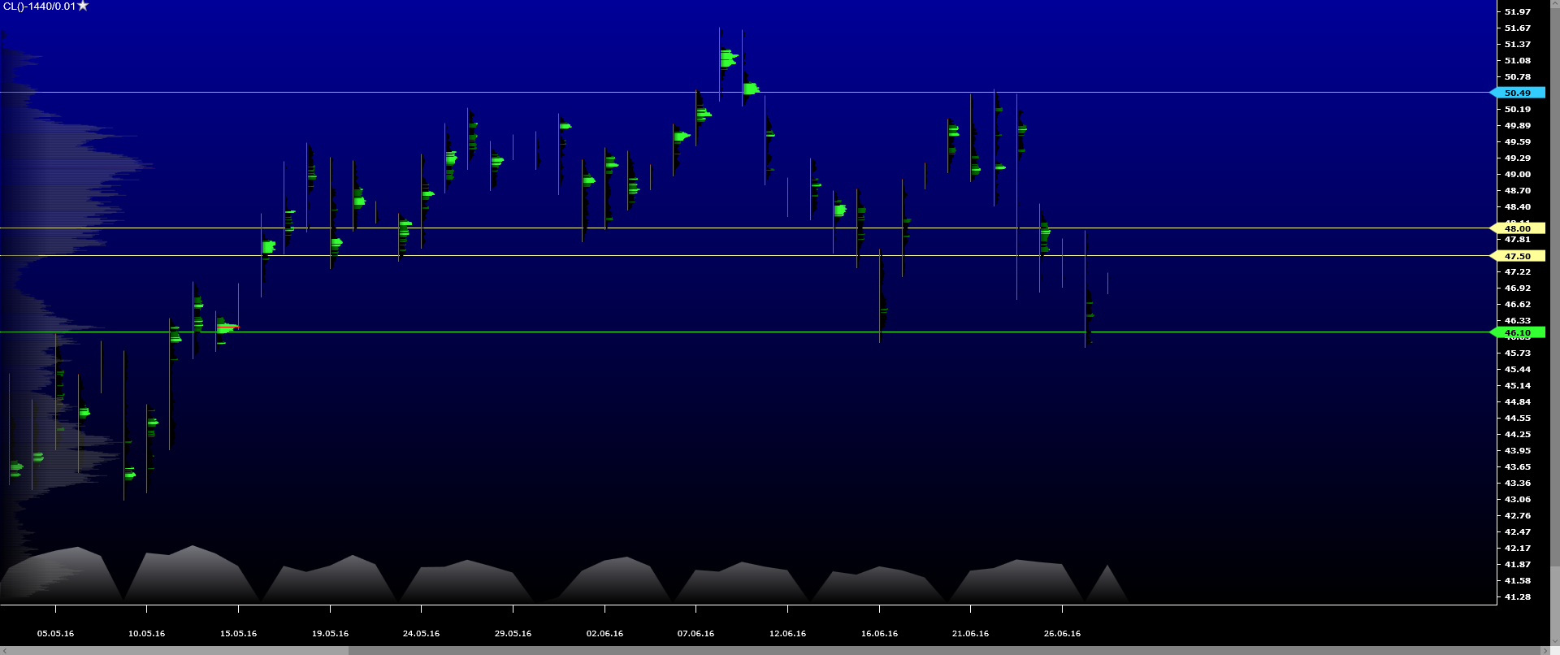Click the red marker on the 15.05.16 candle
The image size is (1560, 655).
pyautogui.click(x=229, y=327)
